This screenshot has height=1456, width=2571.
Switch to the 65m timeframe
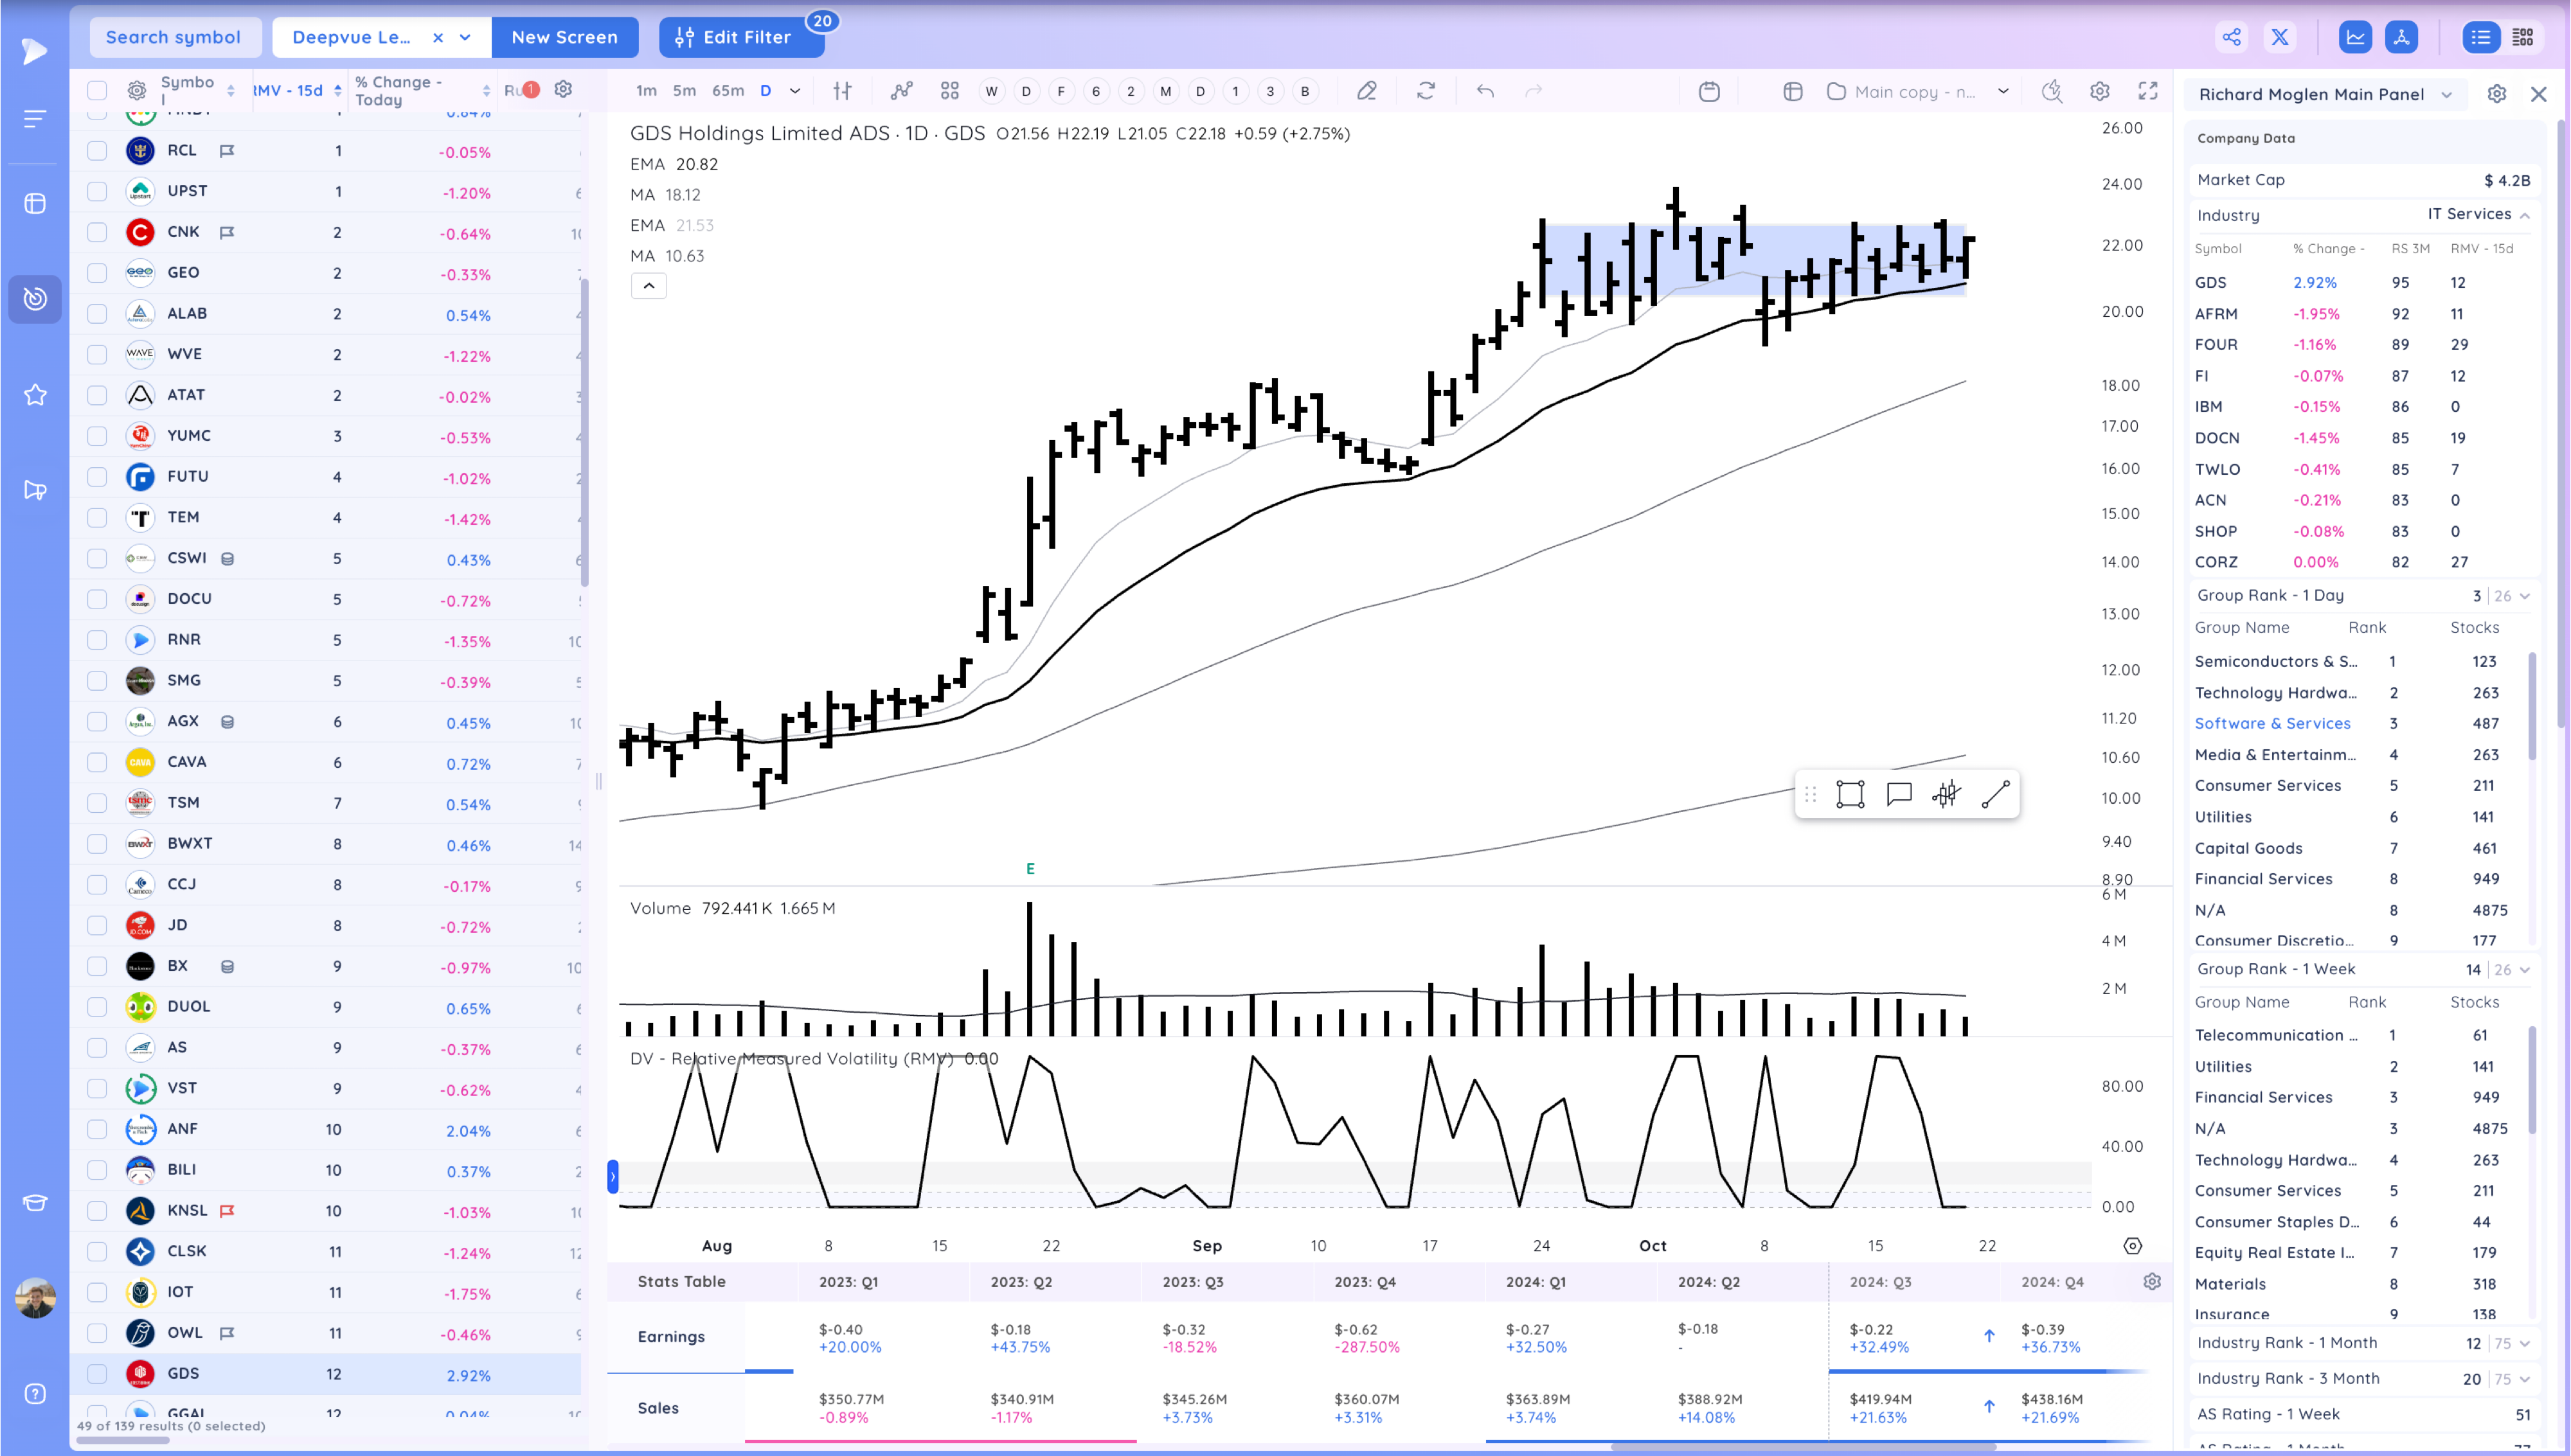point(727,91)
